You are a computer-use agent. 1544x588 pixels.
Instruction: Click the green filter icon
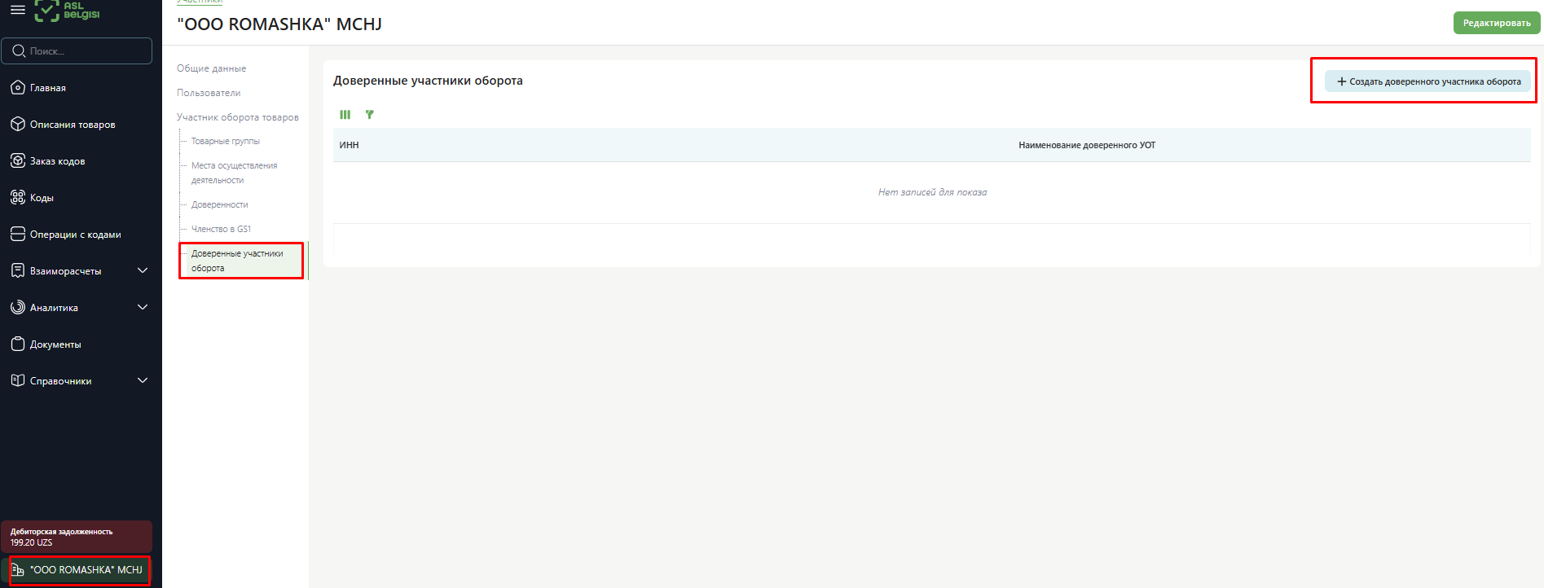click(370, 115)
